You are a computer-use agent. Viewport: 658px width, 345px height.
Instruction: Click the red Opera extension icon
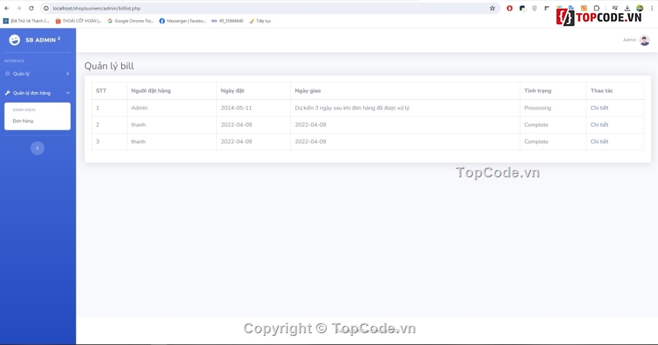click(510, 8)
